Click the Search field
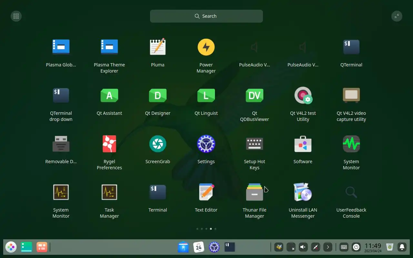This screenshot has height=258, width=413. [206, 16]
